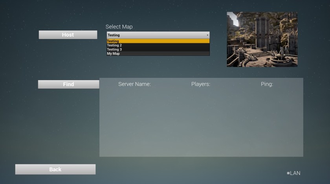This screenshot has width=330, height=184.
Task: Click the Players column header
Action: [x=200, y=84]
